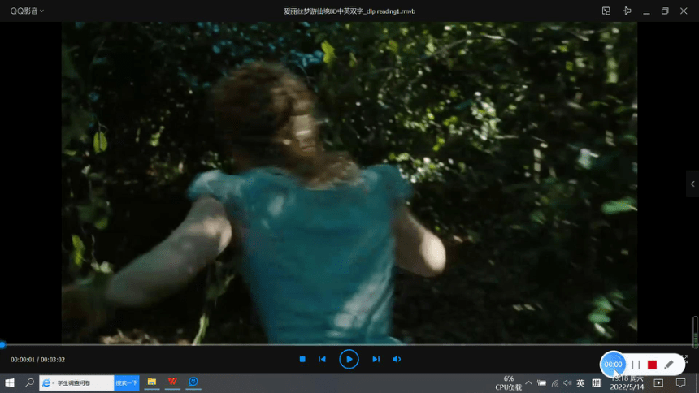
Task: Open the recorder pencil annotation tool
Action: (669, 365)
